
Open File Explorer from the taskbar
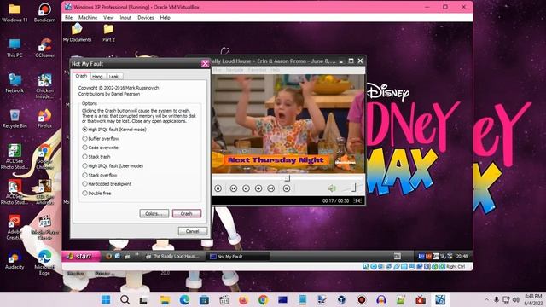[165, 299]
